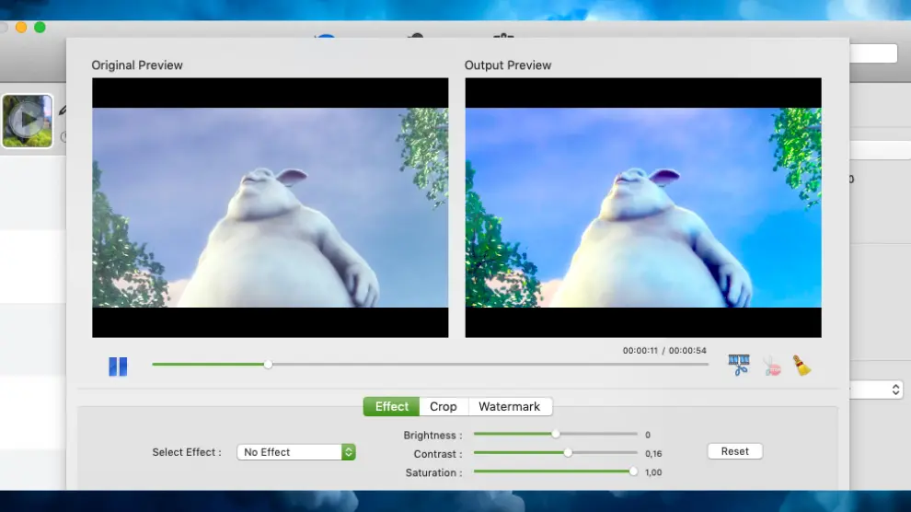The height and width of the screenshot is (512, 911).
Task: Click the trim scissors icon
Action: 739,366
